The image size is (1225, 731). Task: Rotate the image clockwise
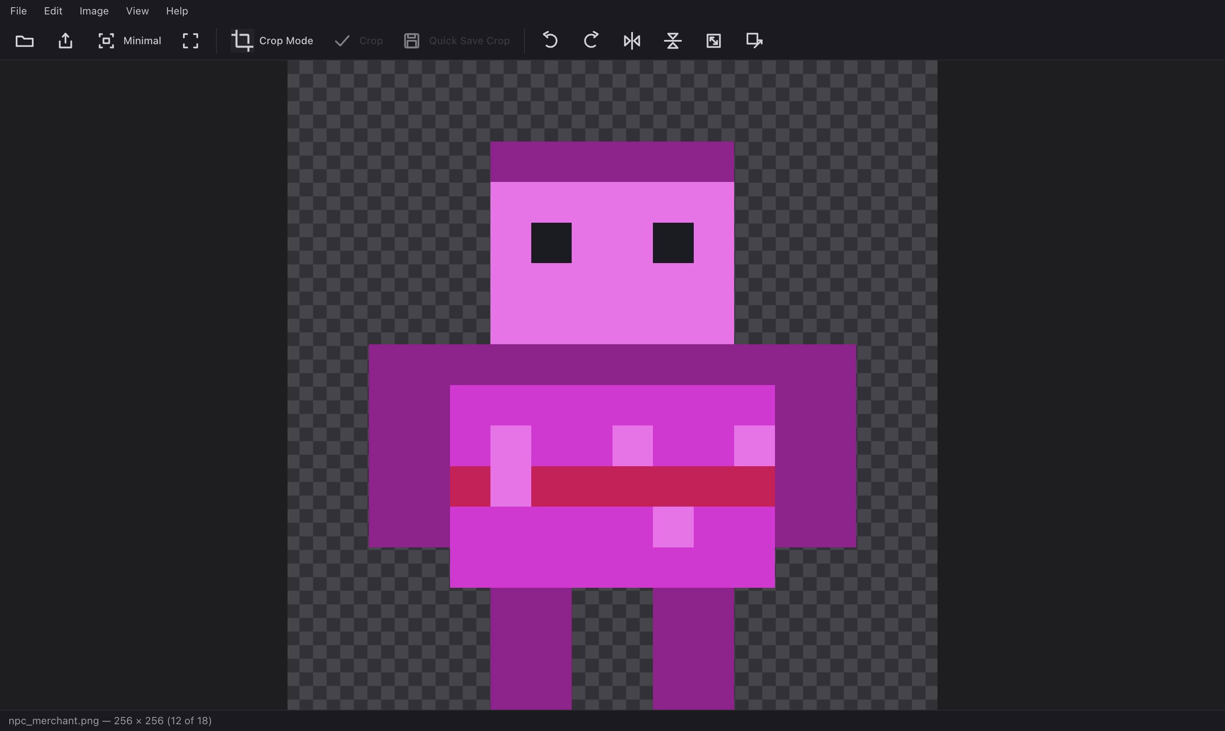[590, 40]
